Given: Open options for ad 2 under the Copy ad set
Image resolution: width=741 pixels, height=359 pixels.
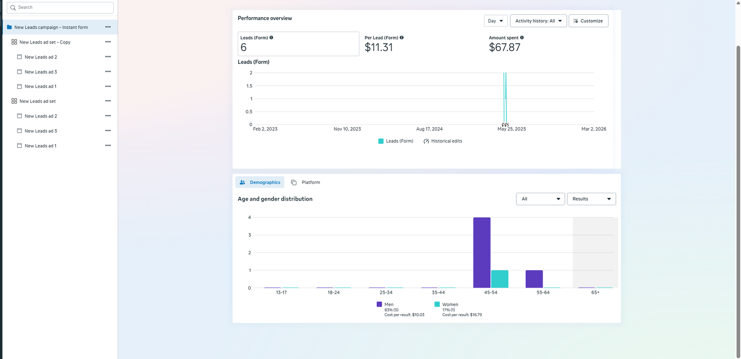Looking at the screenshot, I should tap(108, 57).
